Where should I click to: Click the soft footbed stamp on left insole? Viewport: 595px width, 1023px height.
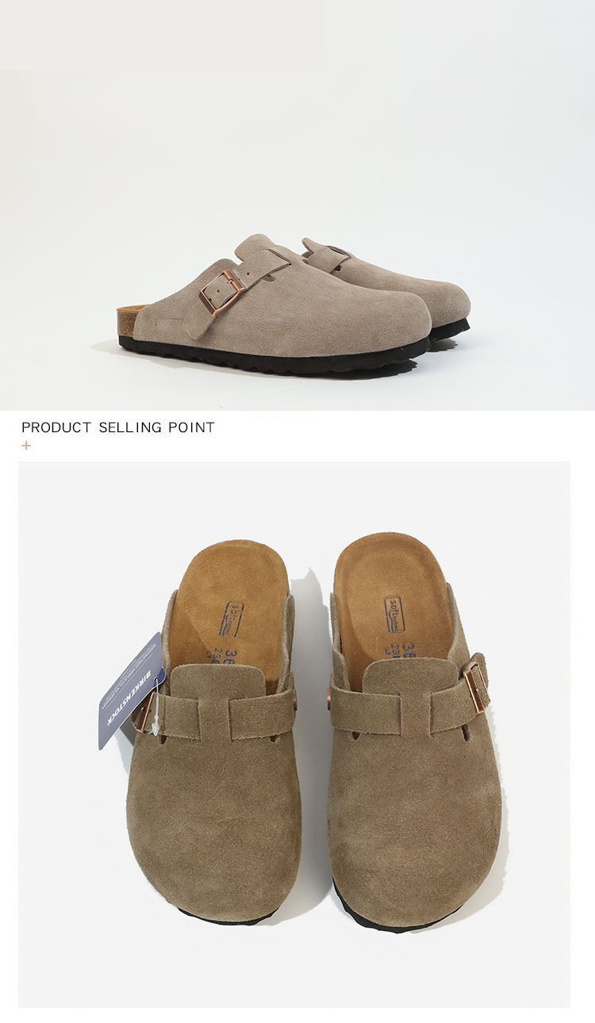[x=232, y=619]
